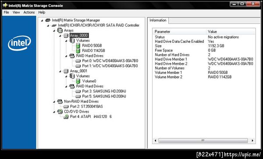Click the Port 5 Samsung drive icon

78,96
